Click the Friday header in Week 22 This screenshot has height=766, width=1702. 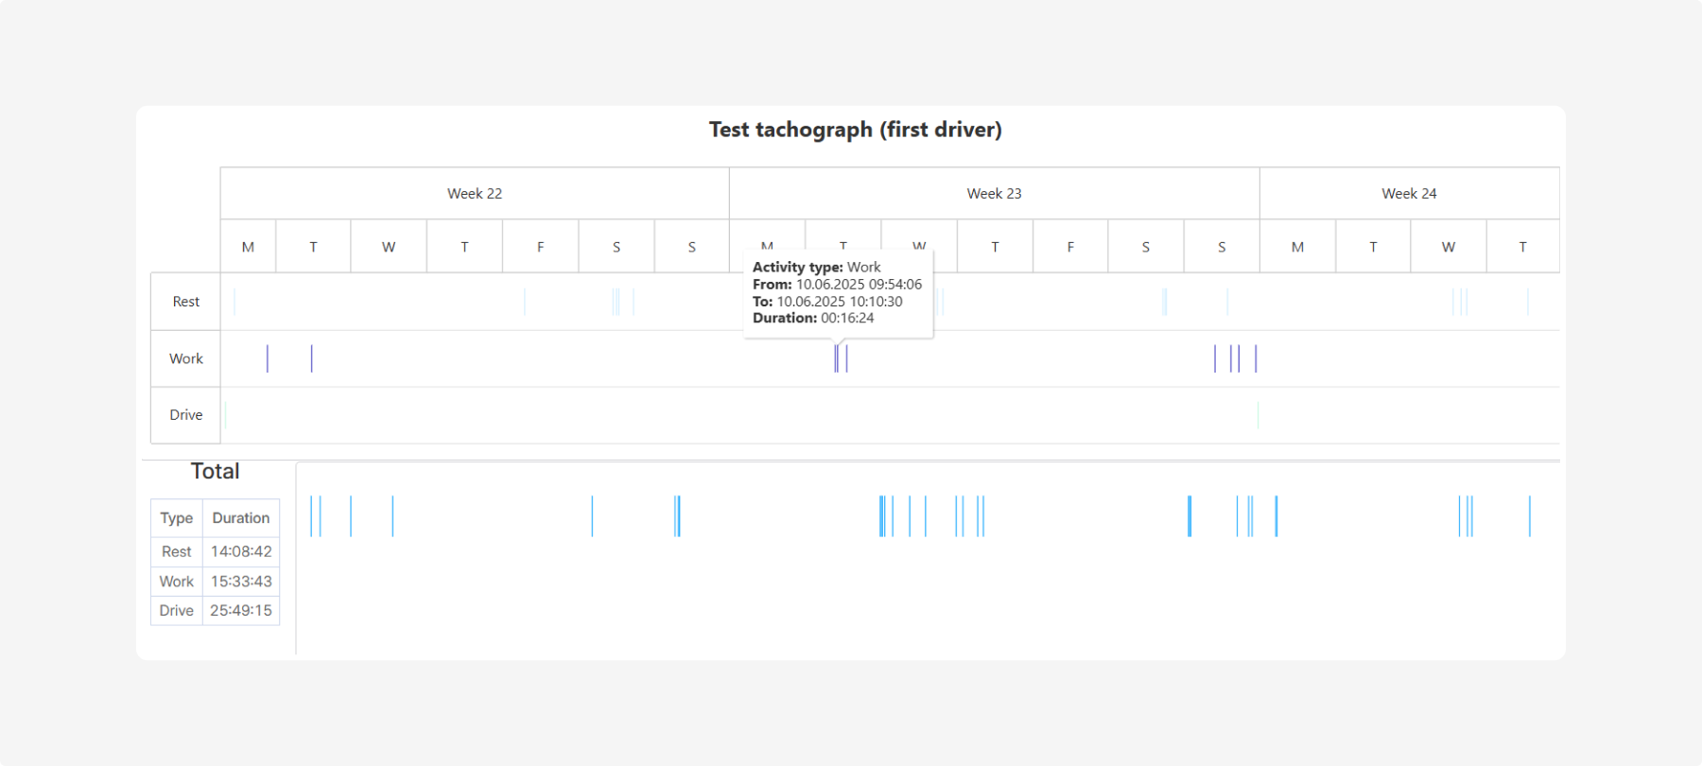pyautogui.click(x=540, y=247)
